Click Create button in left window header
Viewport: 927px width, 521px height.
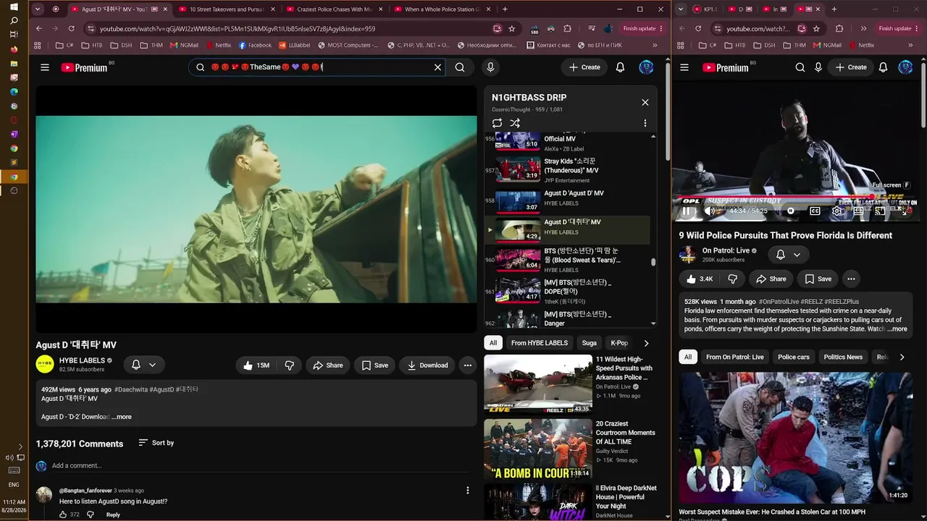(584, 67)
